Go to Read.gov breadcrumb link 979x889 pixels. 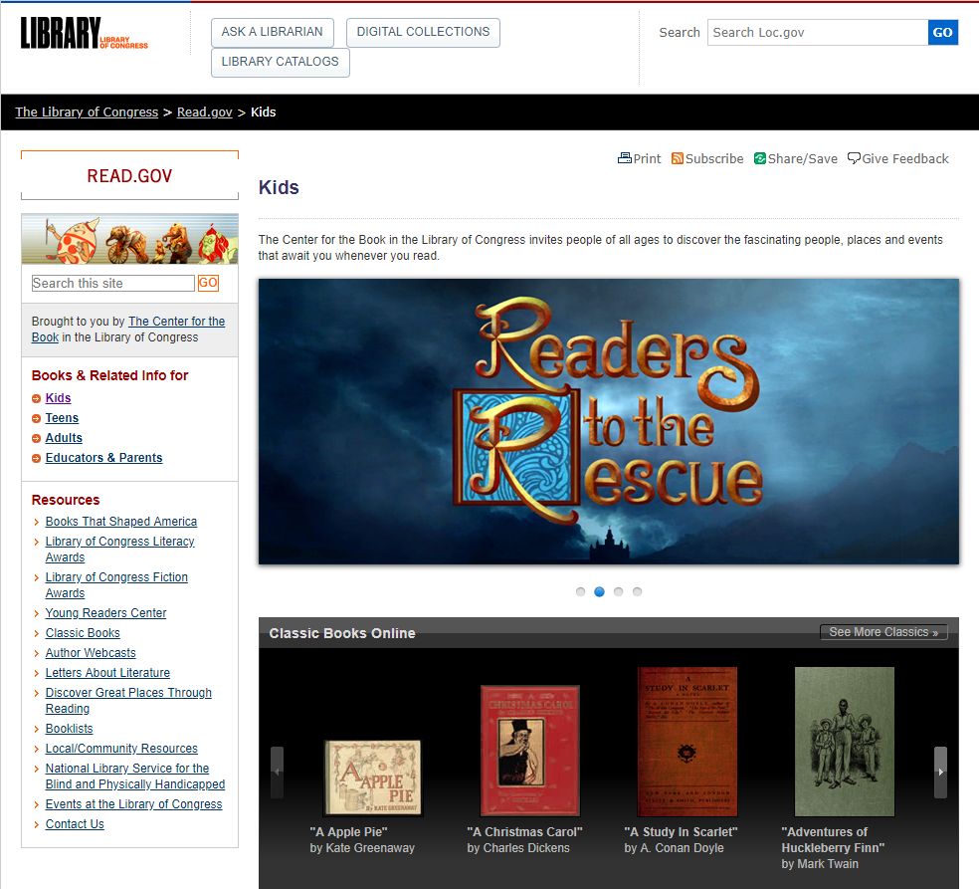[205, 111]
